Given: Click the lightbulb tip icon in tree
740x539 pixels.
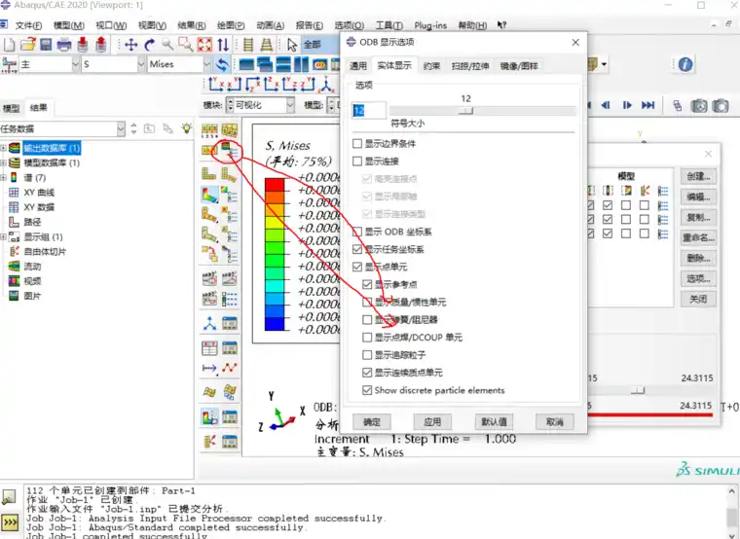Looking at the screenshot, I should (186, 128).
